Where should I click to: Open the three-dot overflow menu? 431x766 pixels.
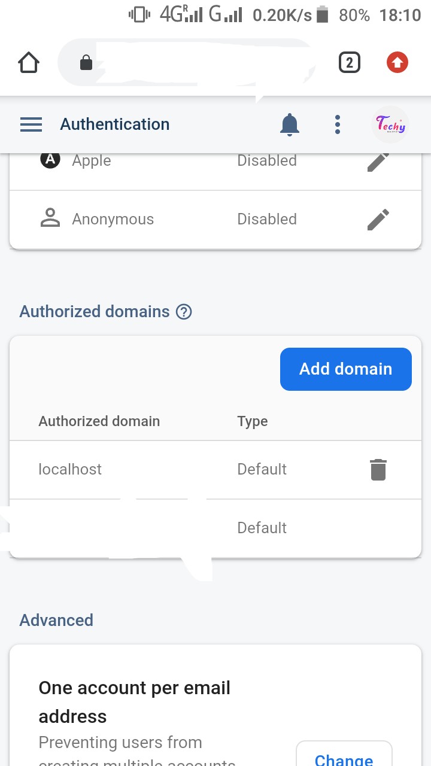tap(338, 124)
